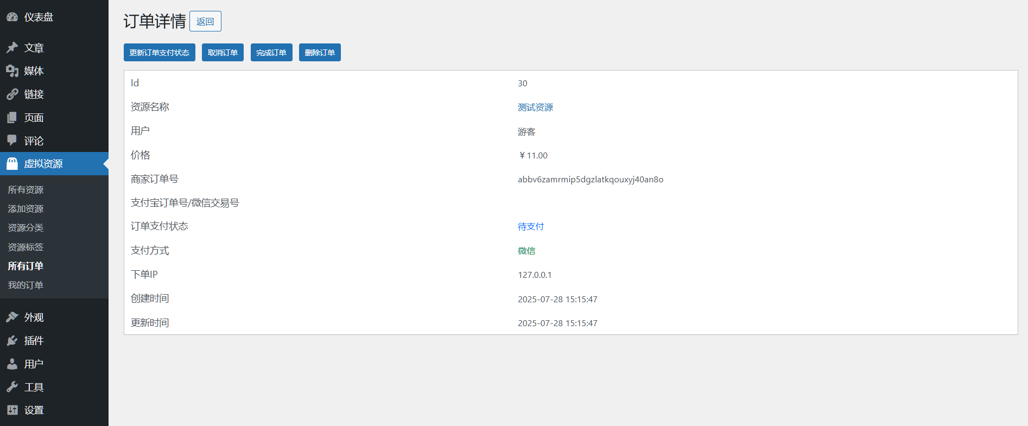The height and width of the screenshot is (426, 1028).
Task: Click the 删除订单 button
Action: click(x=320, y=53)
